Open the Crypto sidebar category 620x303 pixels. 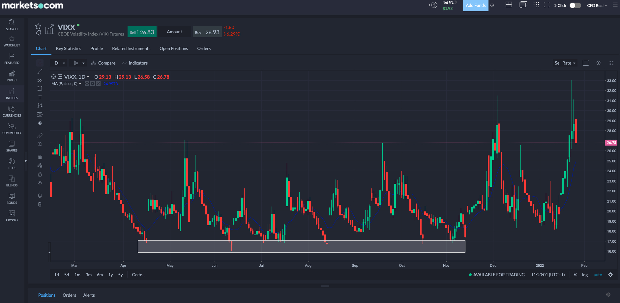click(12, 216)
